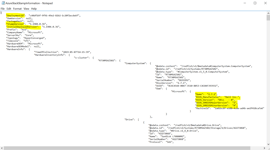Click the "CompanyName" line
This screenshot has height=150, width=270.
(x=25, y=32)
